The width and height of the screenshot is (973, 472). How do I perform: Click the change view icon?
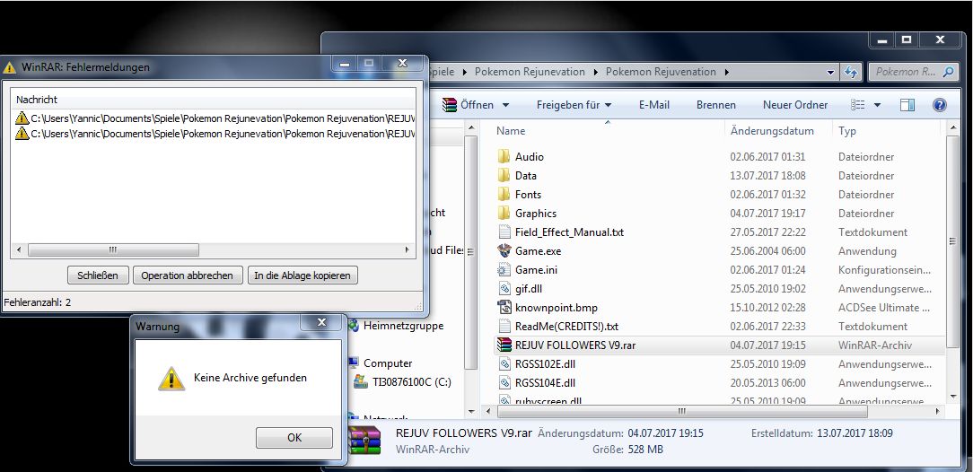click(857, 105)
